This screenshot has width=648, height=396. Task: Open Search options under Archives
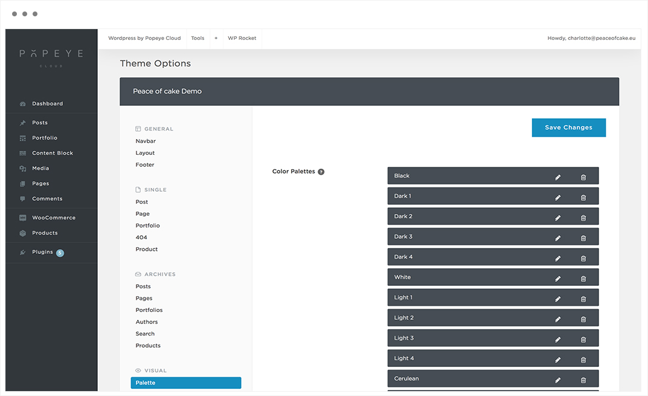[145, 334]
